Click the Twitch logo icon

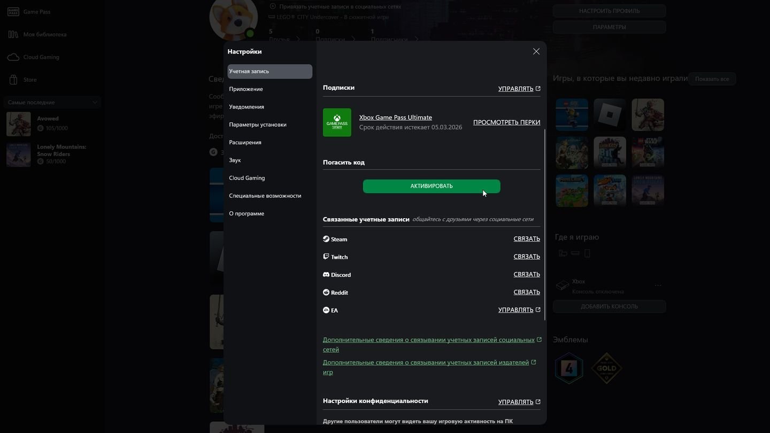(326, 257)
